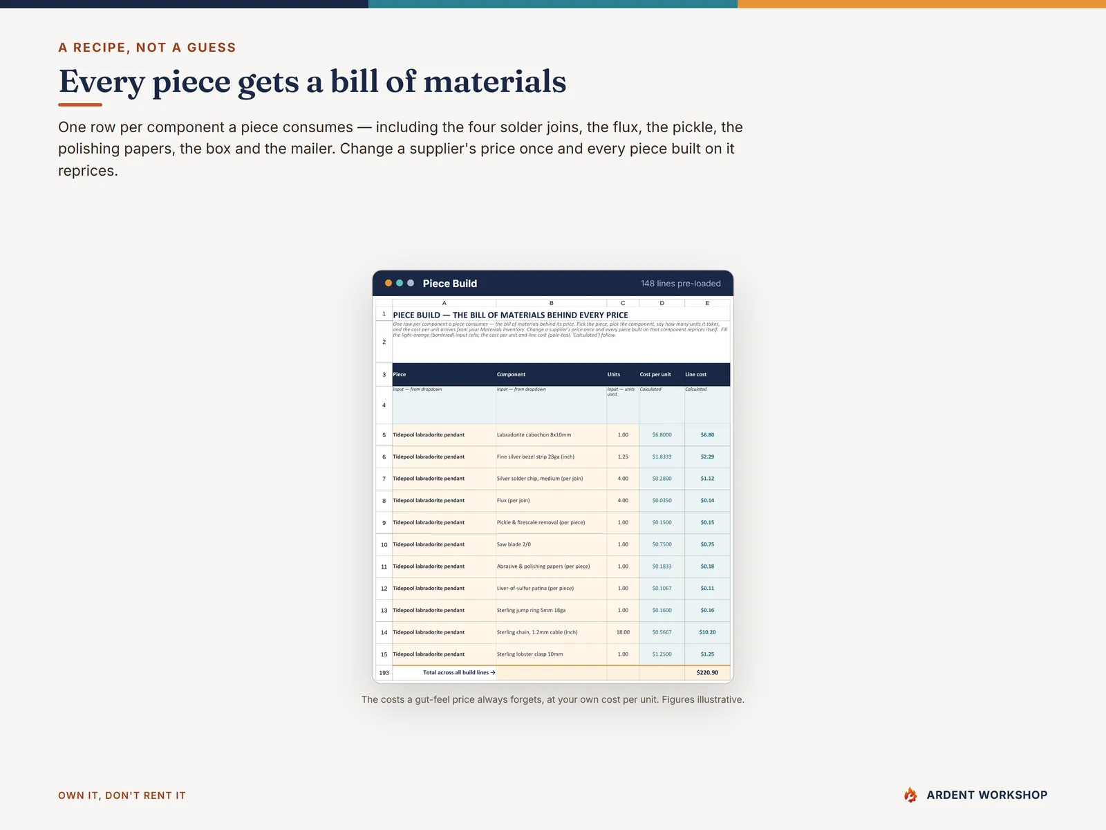The image size is (1106, 830).
Task: Click line cost '$0.75'
Action: click(707, 544)
